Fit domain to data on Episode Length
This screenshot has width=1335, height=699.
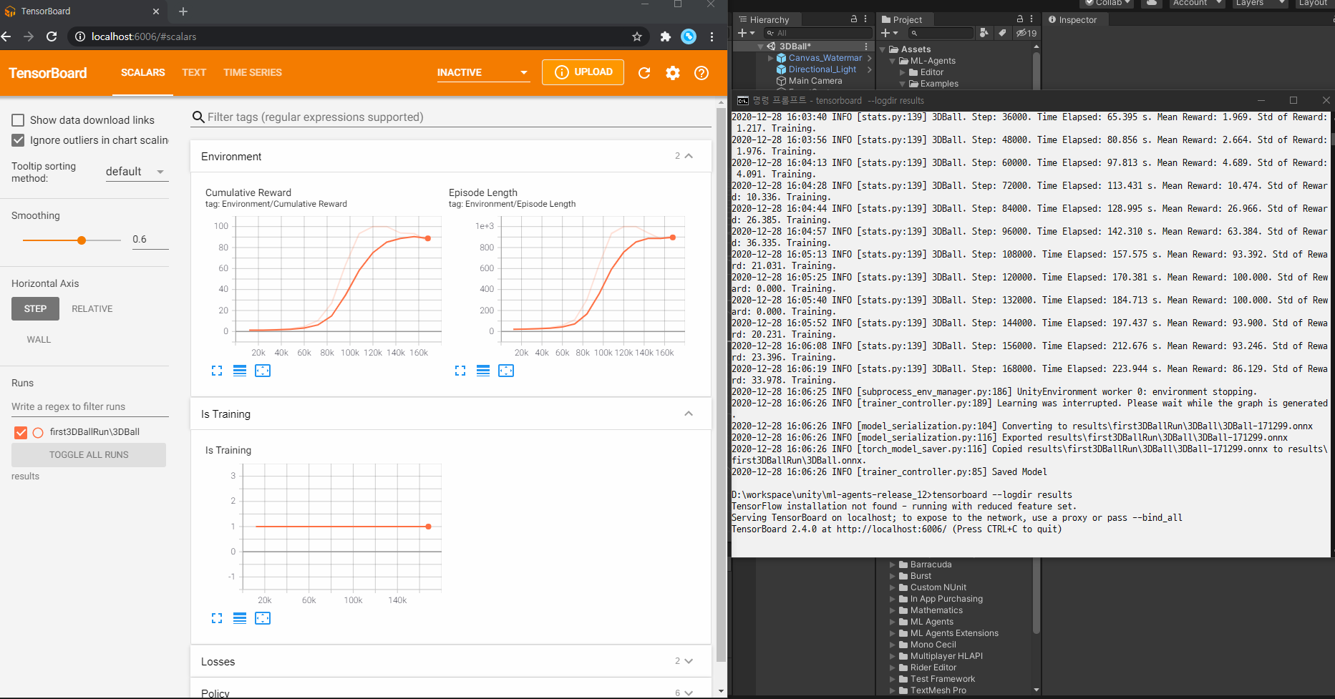tap(506, 371)
